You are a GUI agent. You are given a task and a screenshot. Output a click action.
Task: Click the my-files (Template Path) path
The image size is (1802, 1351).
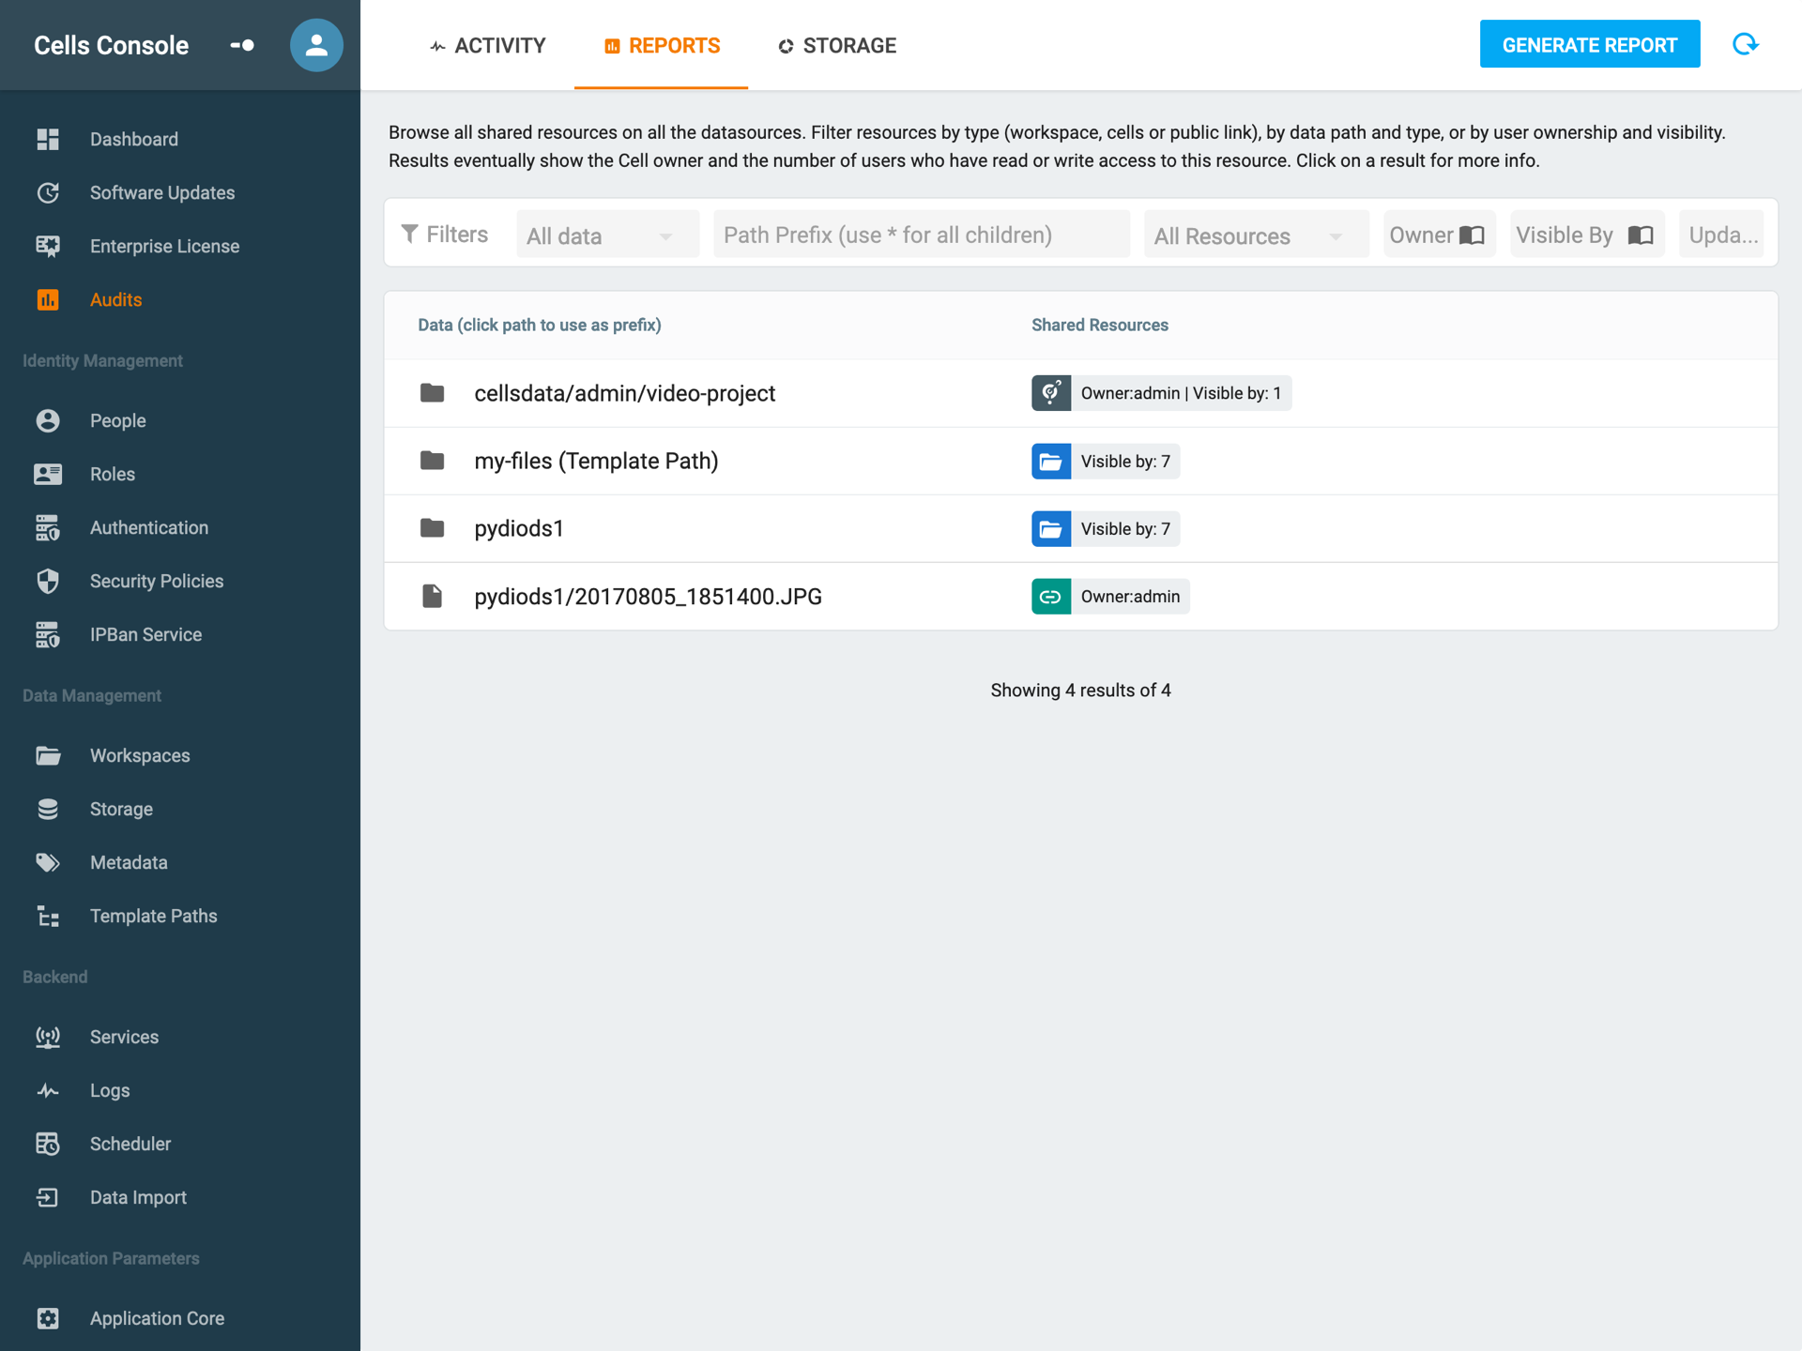(596, 461)
